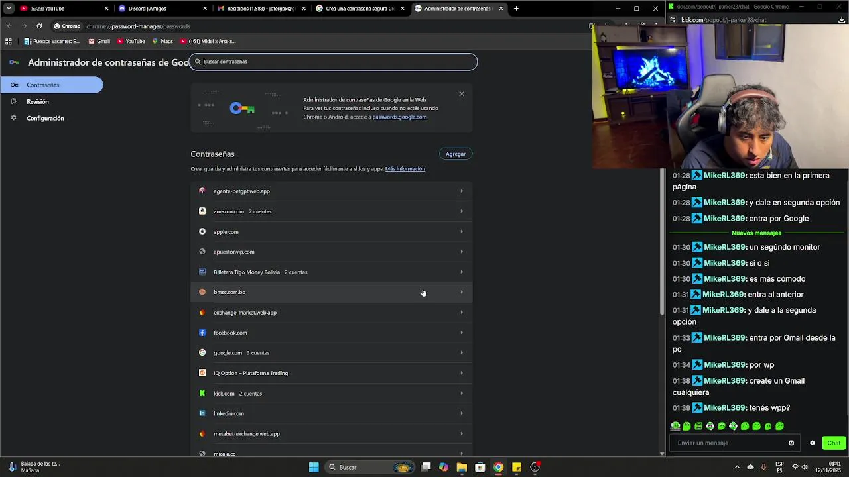Viewport: 849px width, 477px height.
Task: Switch to 'Crea una contraseña segura' tab
Action: point(358,9)
